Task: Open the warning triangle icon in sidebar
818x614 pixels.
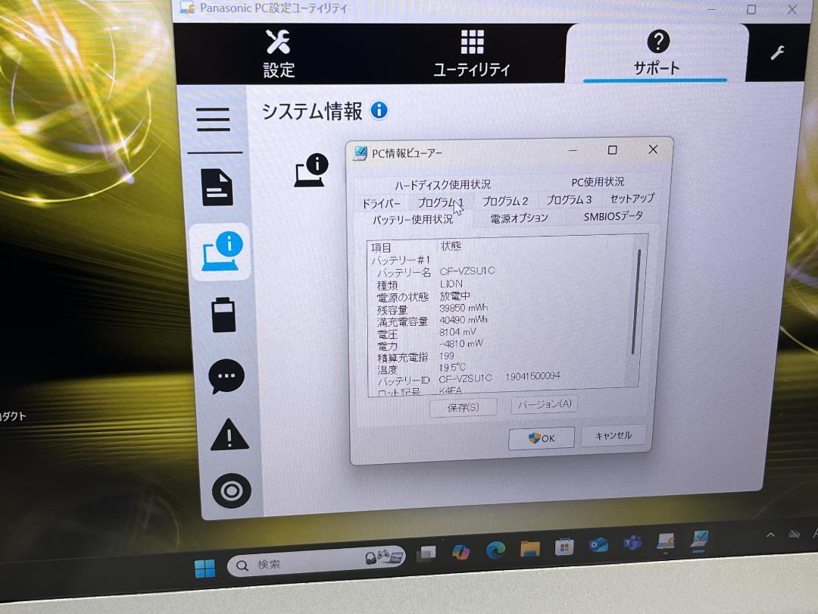Action: coord(229,434)
